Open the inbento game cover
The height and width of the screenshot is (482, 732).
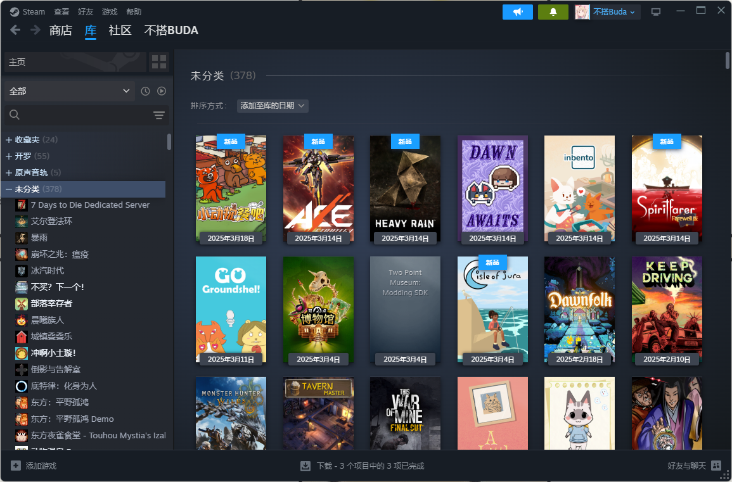[x=579, y=189]
